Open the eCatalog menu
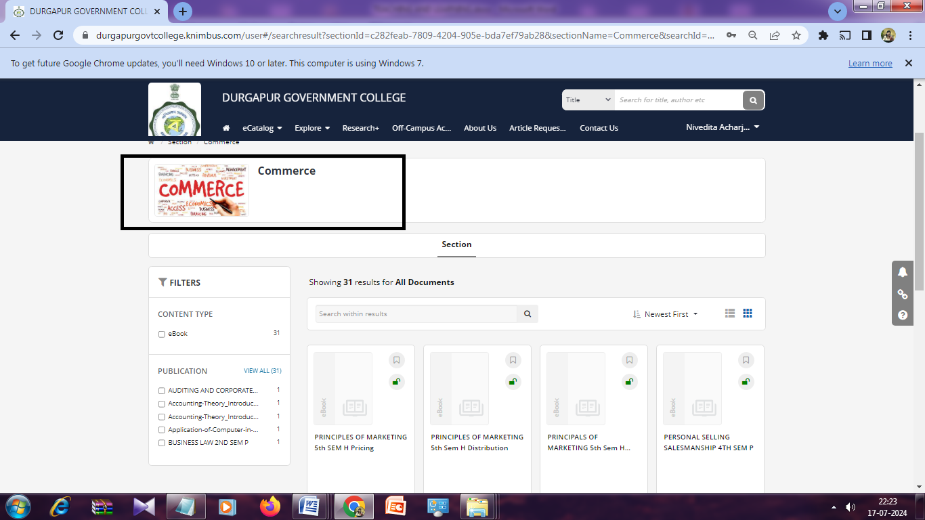 262,128
